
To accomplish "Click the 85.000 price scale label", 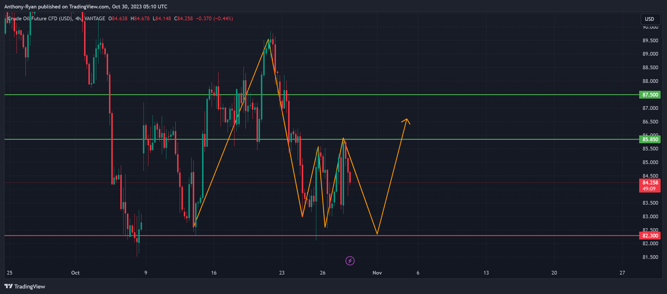I will (x=650, y=162).
